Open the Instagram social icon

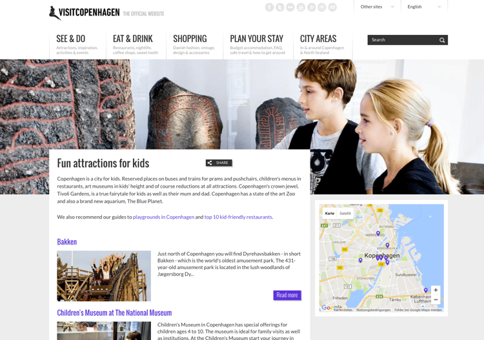pyautogui.click(x=322, y=7)
